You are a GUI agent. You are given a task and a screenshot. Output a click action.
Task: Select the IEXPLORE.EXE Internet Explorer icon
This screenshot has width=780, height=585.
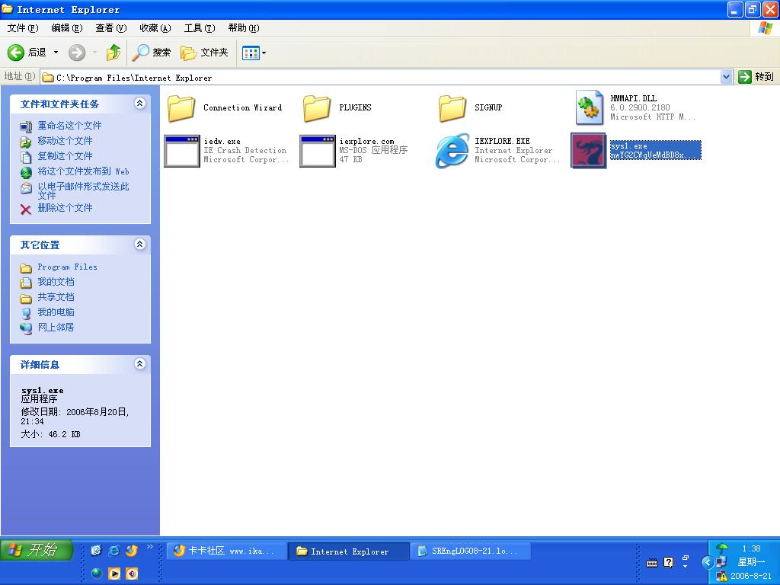pos(452,150)
